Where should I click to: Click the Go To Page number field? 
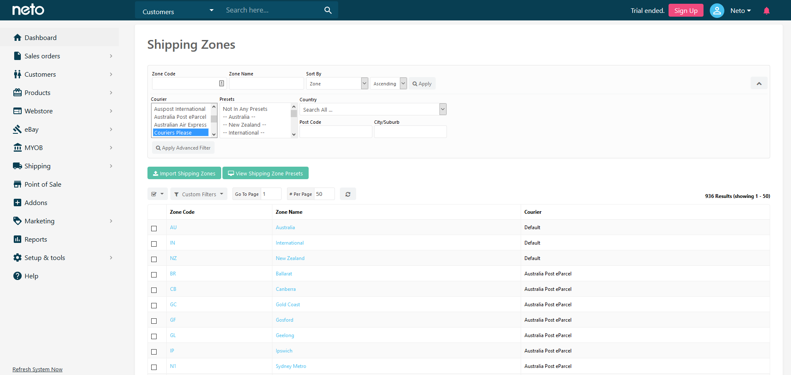271,194
